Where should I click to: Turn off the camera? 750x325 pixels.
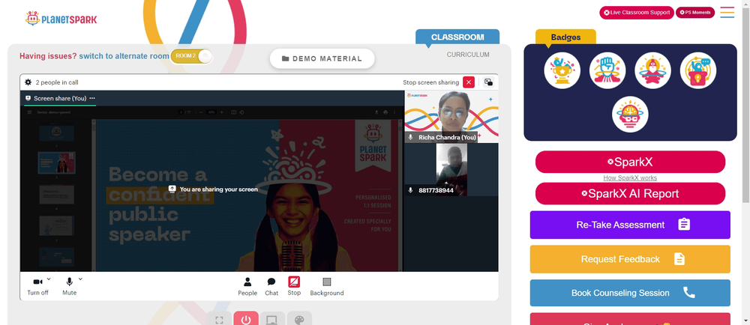point(37,286)
